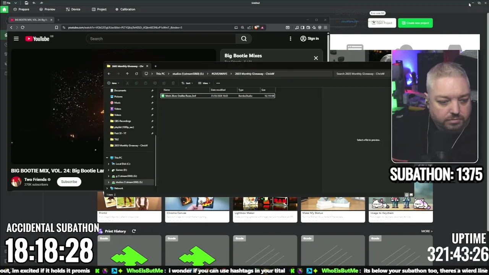
Task: Open the New dropdown in Explorer
Action: pos(113,83)
